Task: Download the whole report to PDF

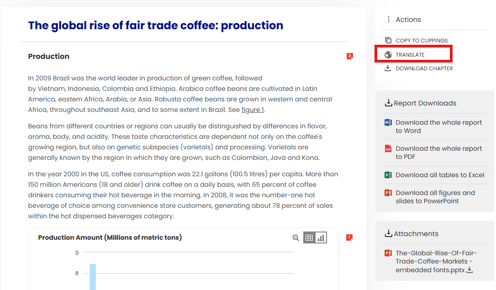Action: tap(438, 153)
